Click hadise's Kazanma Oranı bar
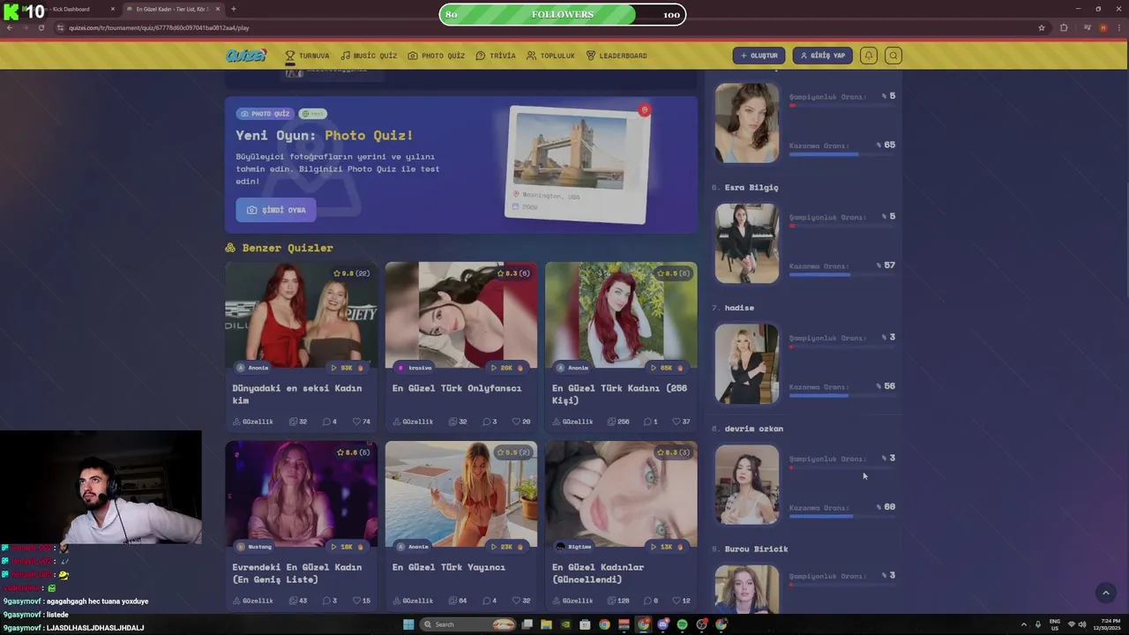Image resolution: width=1129 pixels, height=635 pixels. click(842, 395)
